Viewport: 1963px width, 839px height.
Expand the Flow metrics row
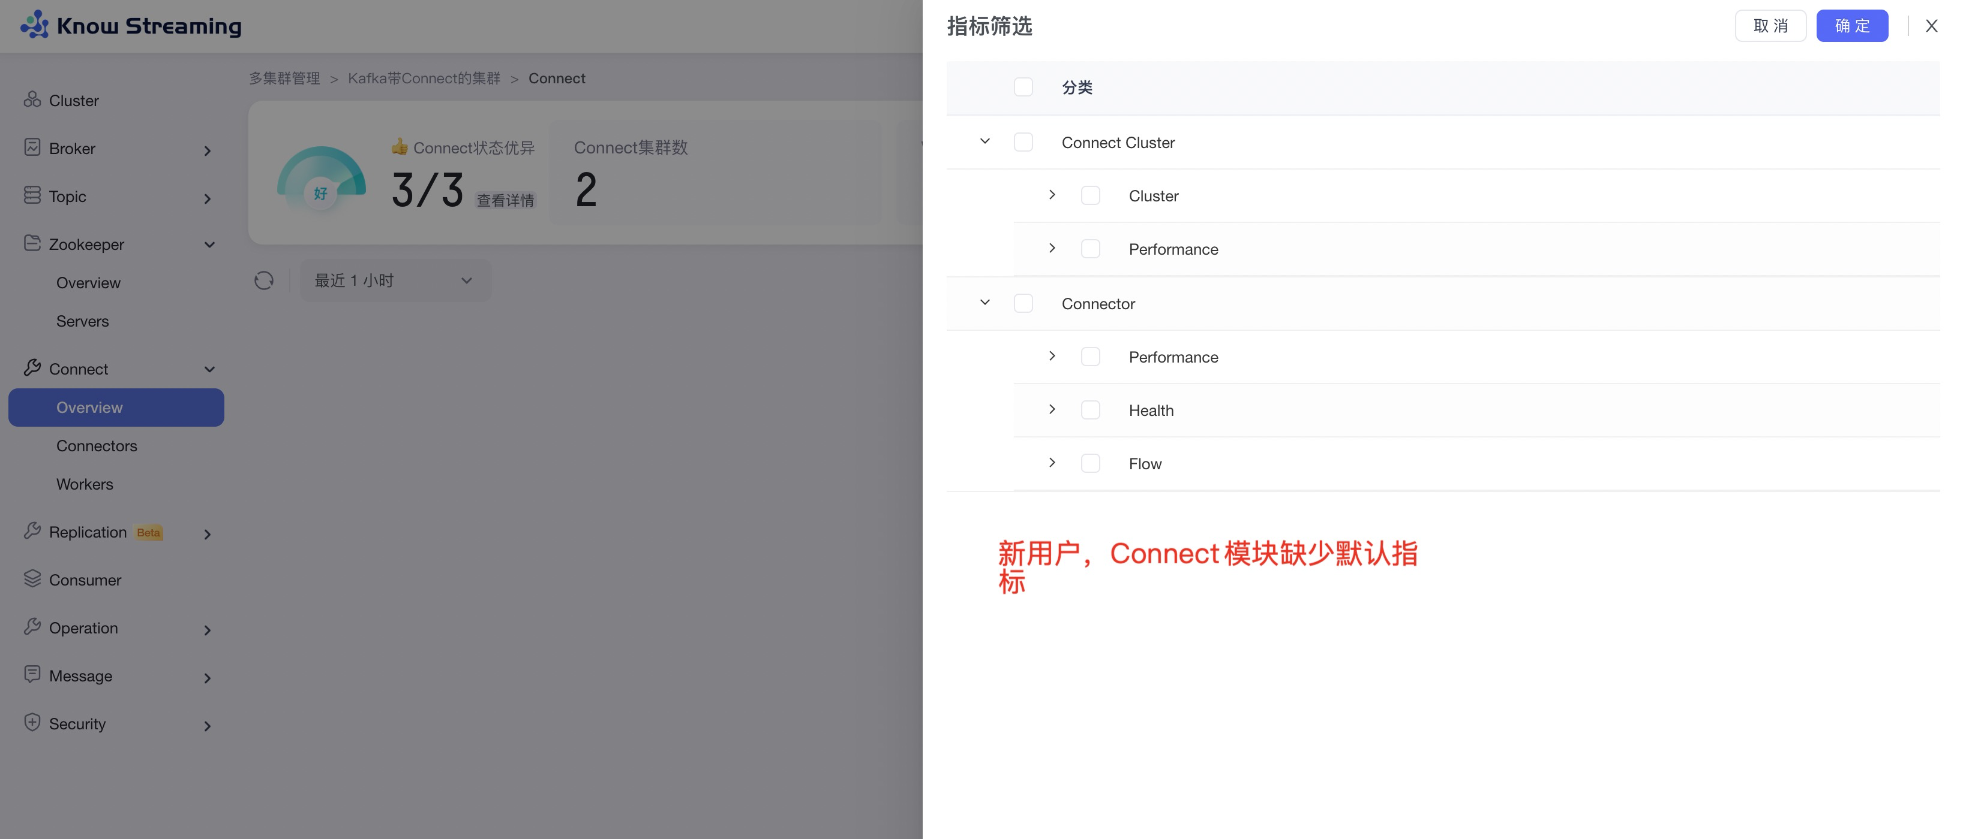(x=1052, y=463)
